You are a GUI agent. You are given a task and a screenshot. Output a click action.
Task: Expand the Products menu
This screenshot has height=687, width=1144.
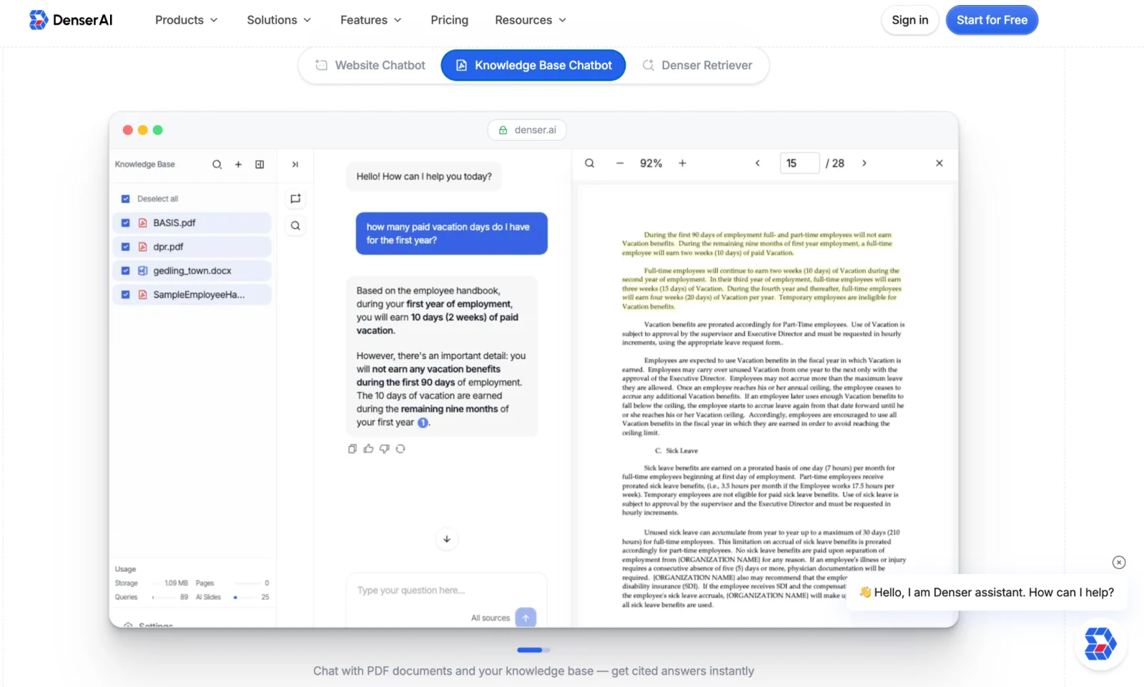coord(186,20)
